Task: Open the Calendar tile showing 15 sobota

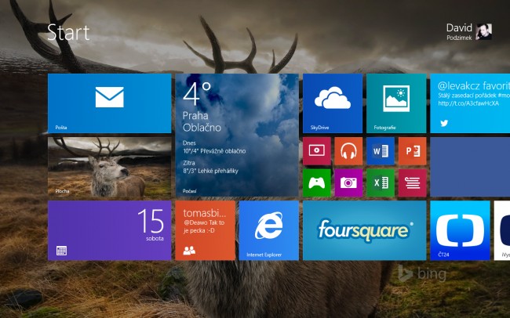Action: point(109,230)
